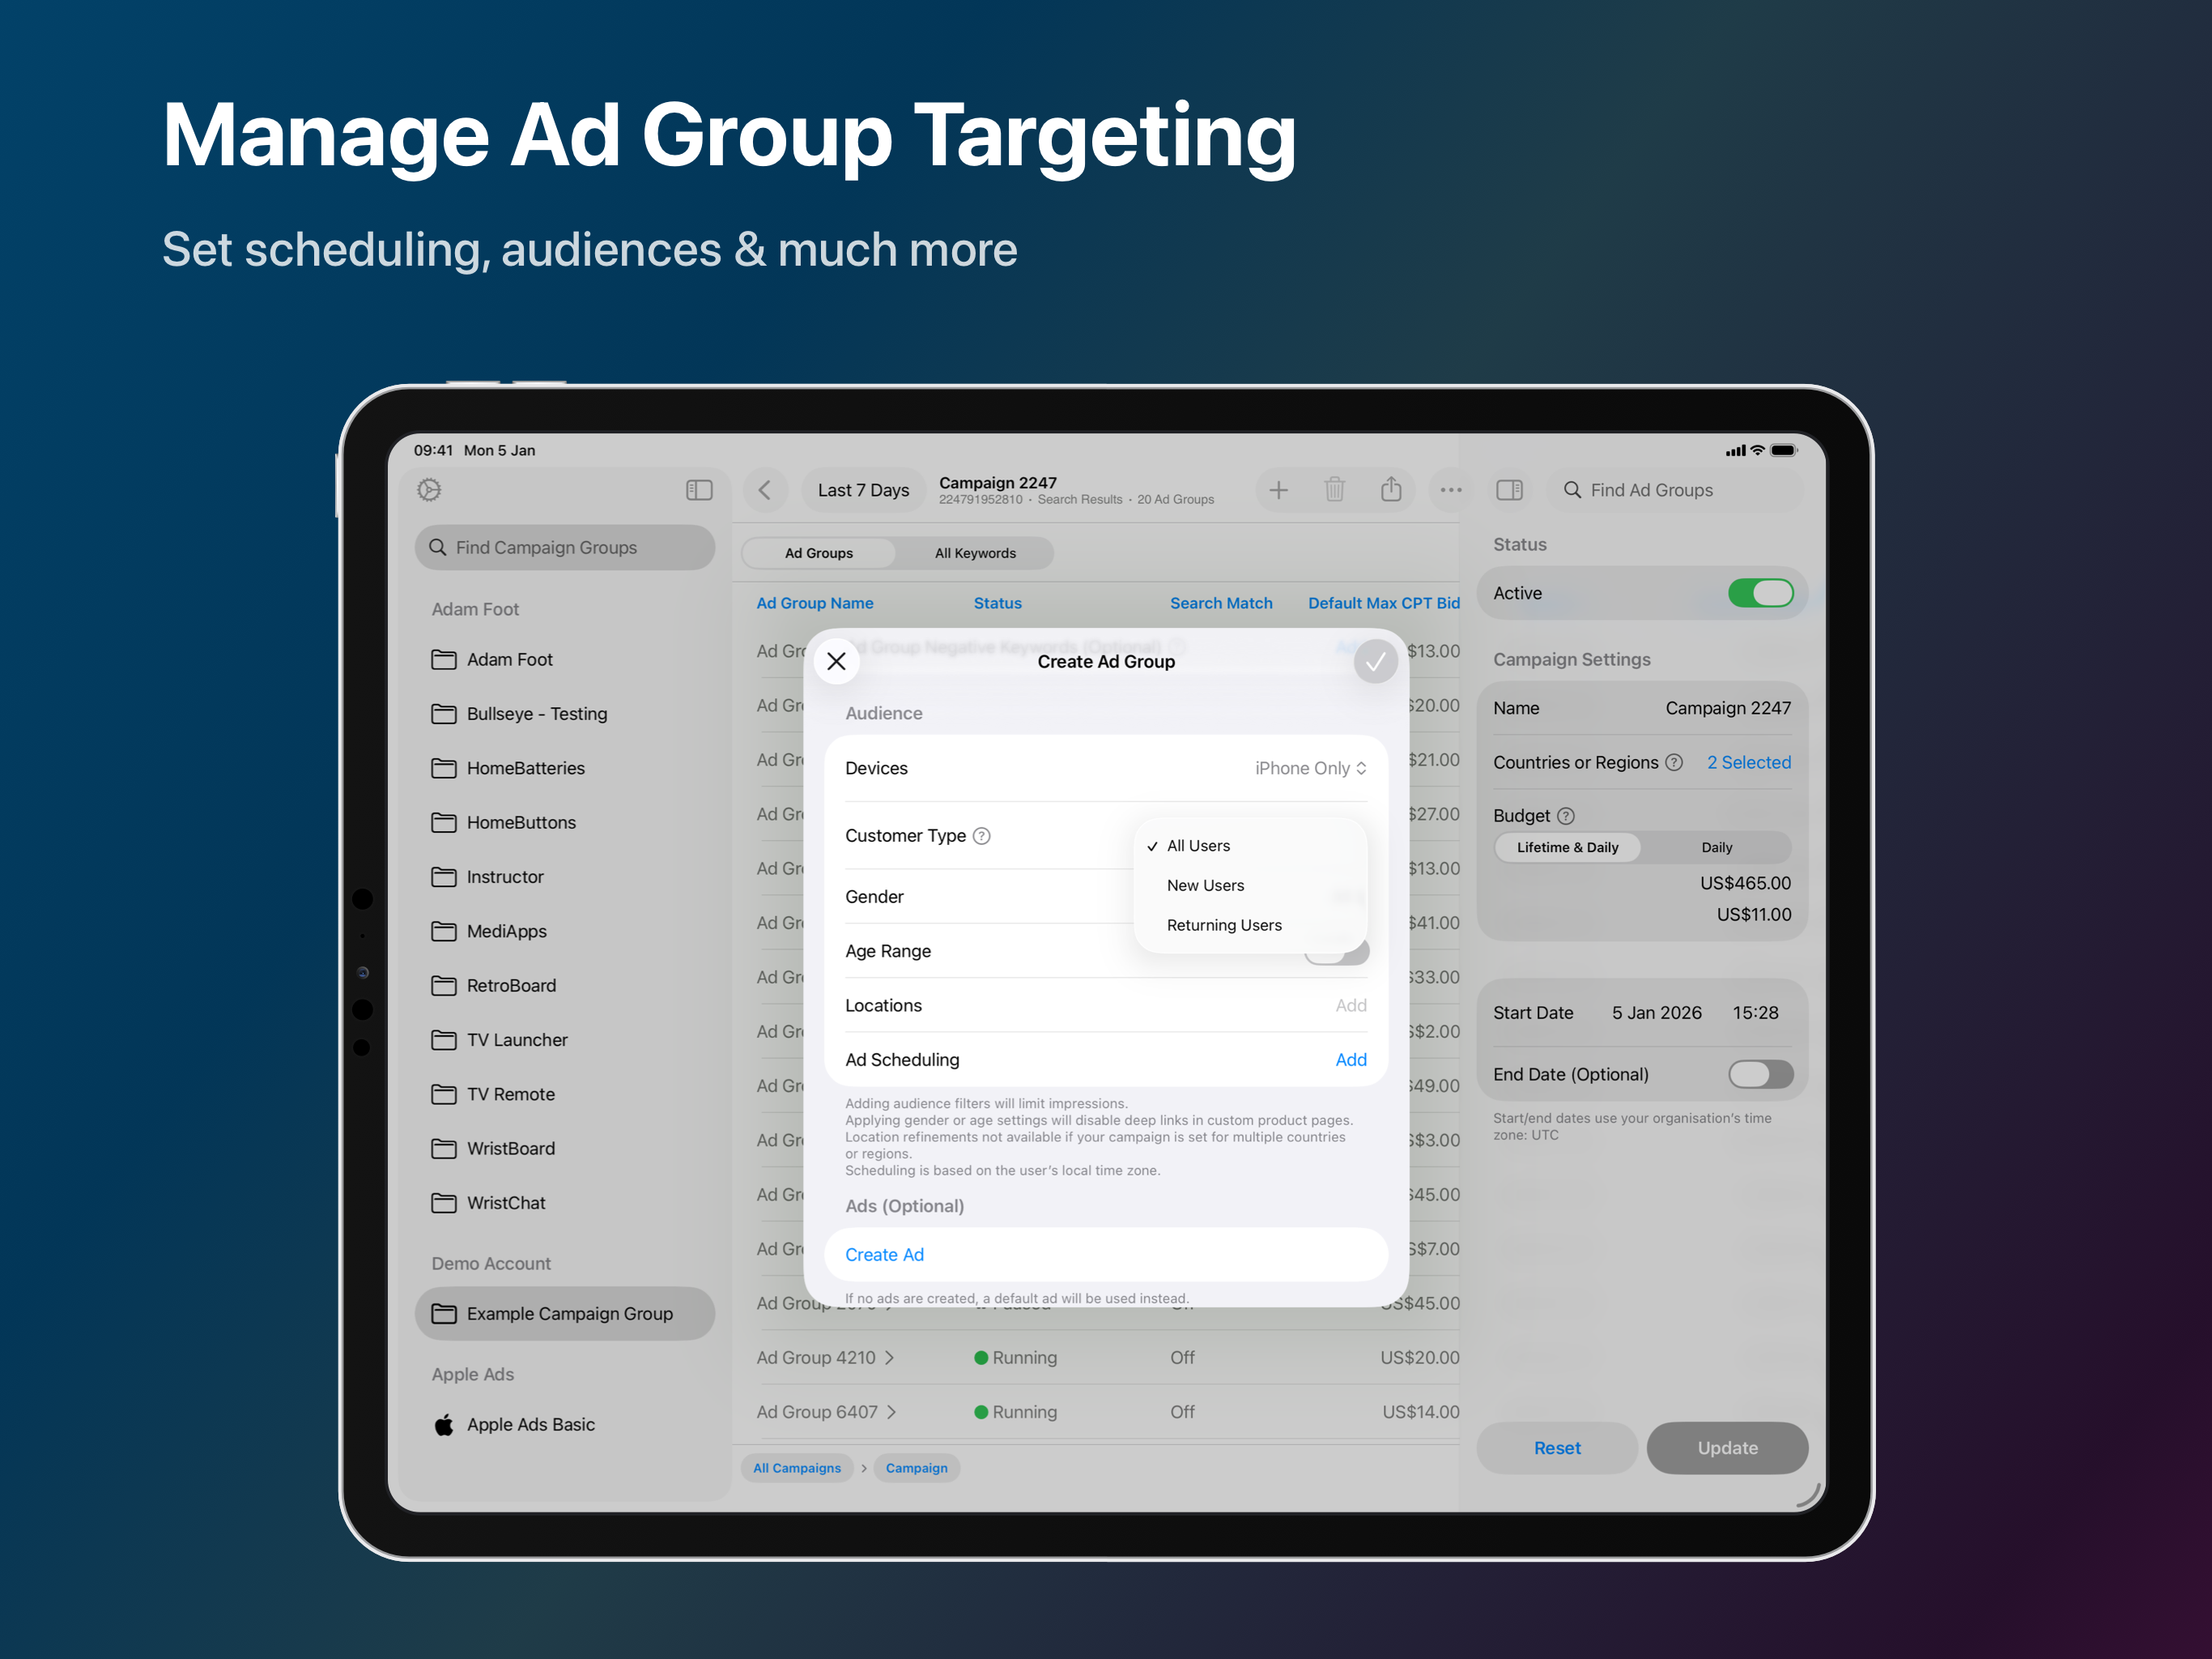Viewport: 2212px width, 1659px height.
Task: Expand Ad Group 4210 chevron
Action: pyautogui.click(x=890, y=1357)
